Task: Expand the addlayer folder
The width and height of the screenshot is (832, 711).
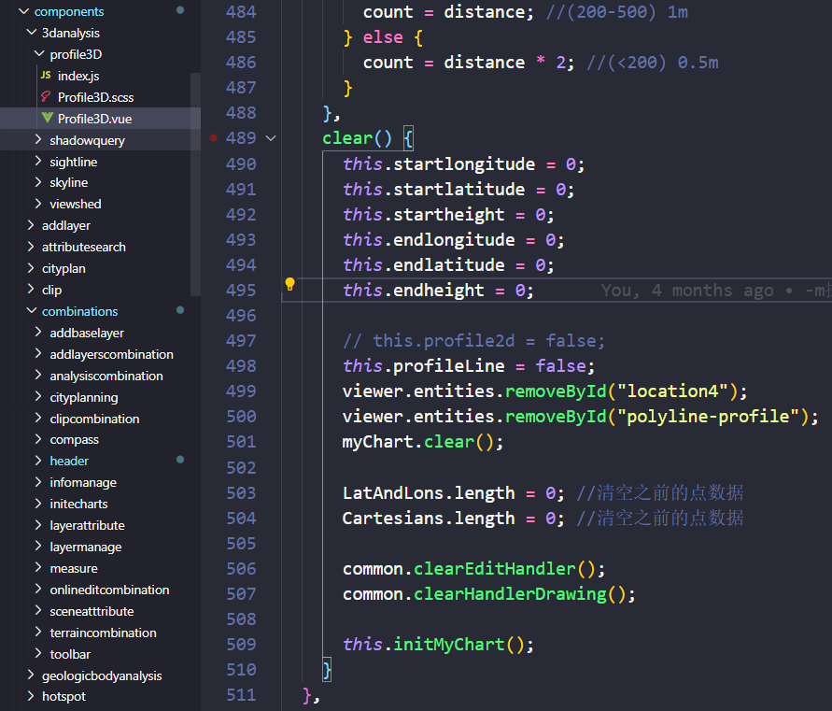Action: (32, 225)
